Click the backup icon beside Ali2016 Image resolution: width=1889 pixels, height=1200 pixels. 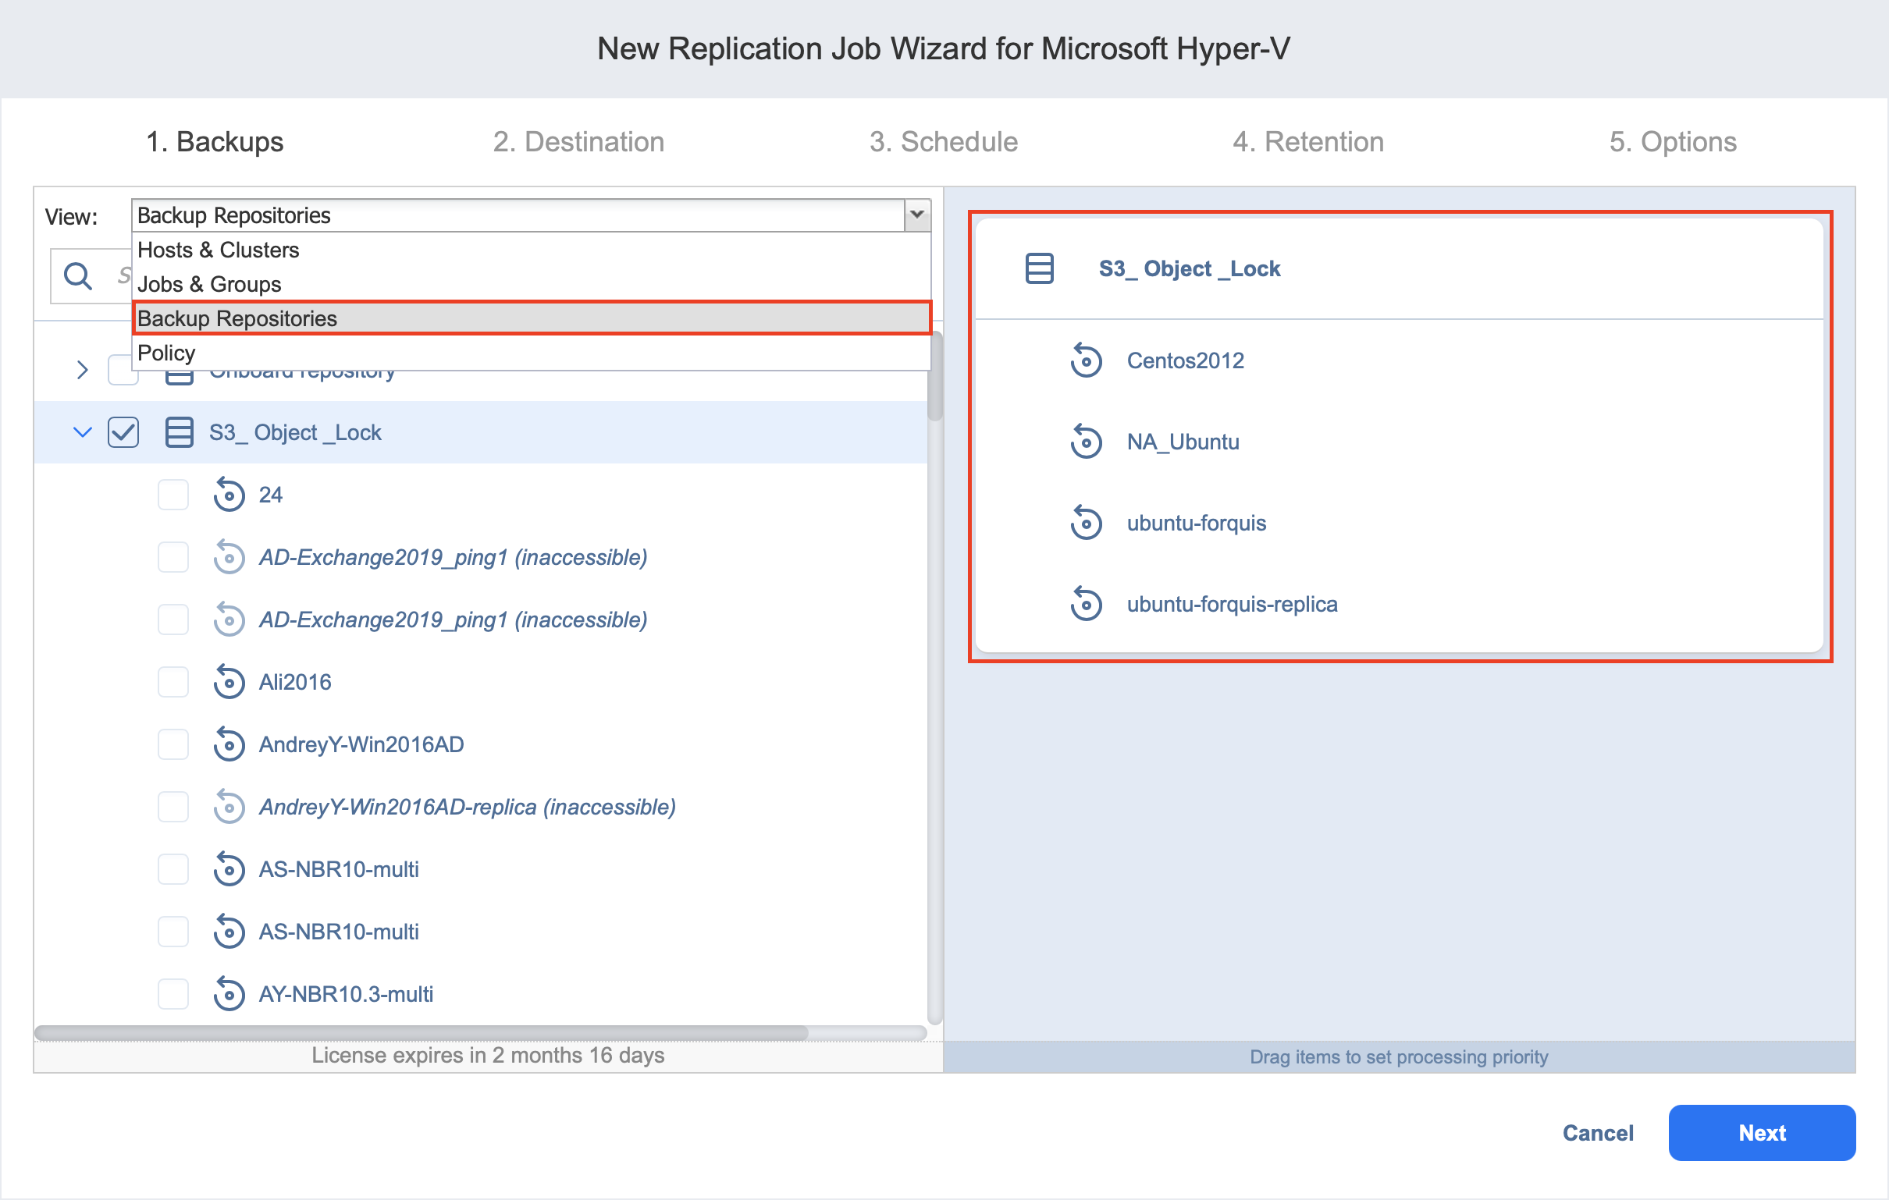pyautogui.click(x=228, y=683)
